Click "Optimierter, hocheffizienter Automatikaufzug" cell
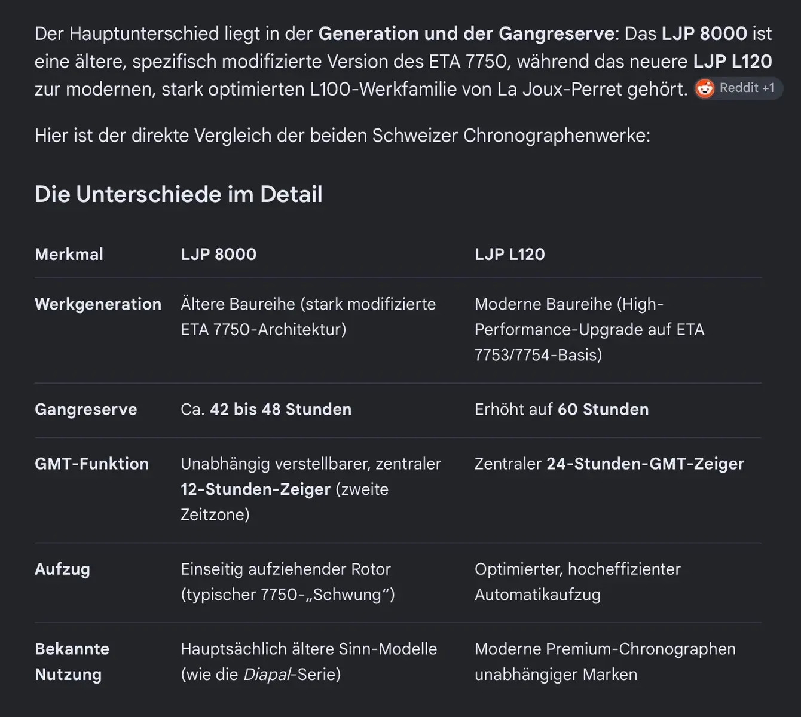This screenshot has width=801, height=717. point(577,582)
